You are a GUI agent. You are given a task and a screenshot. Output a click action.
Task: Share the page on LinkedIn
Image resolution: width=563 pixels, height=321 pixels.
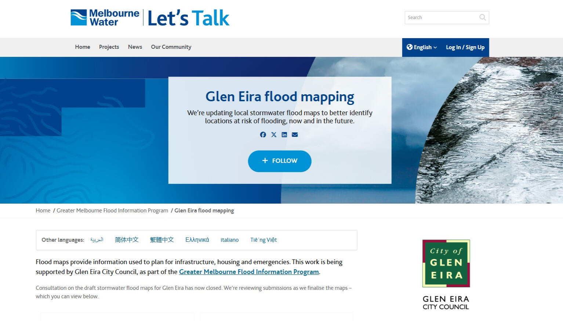(284, 135)
